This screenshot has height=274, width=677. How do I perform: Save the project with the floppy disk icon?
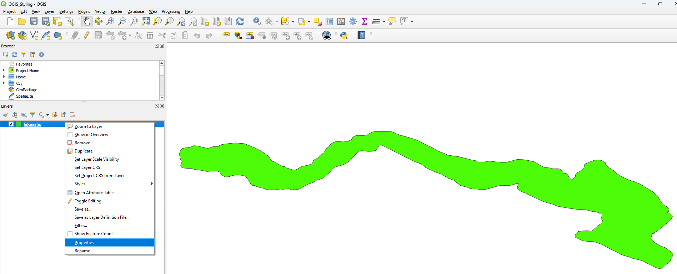[34, 21]
